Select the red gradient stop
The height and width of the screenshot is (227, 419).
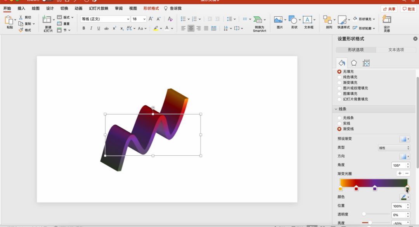[356, 188]
